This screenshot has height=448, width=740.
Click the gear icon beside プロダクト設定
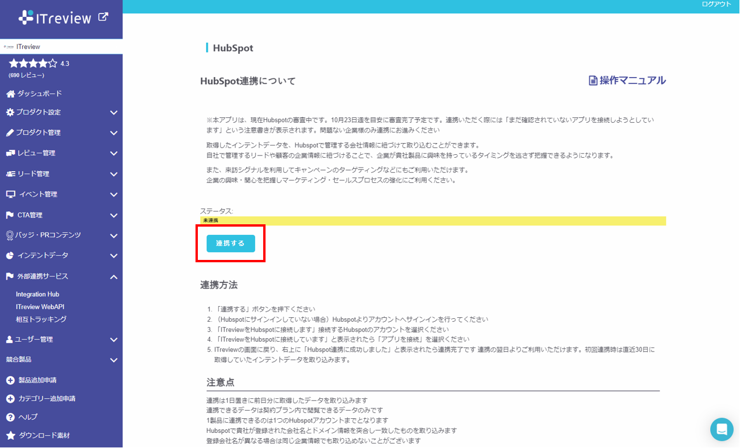tap(11, 113)
